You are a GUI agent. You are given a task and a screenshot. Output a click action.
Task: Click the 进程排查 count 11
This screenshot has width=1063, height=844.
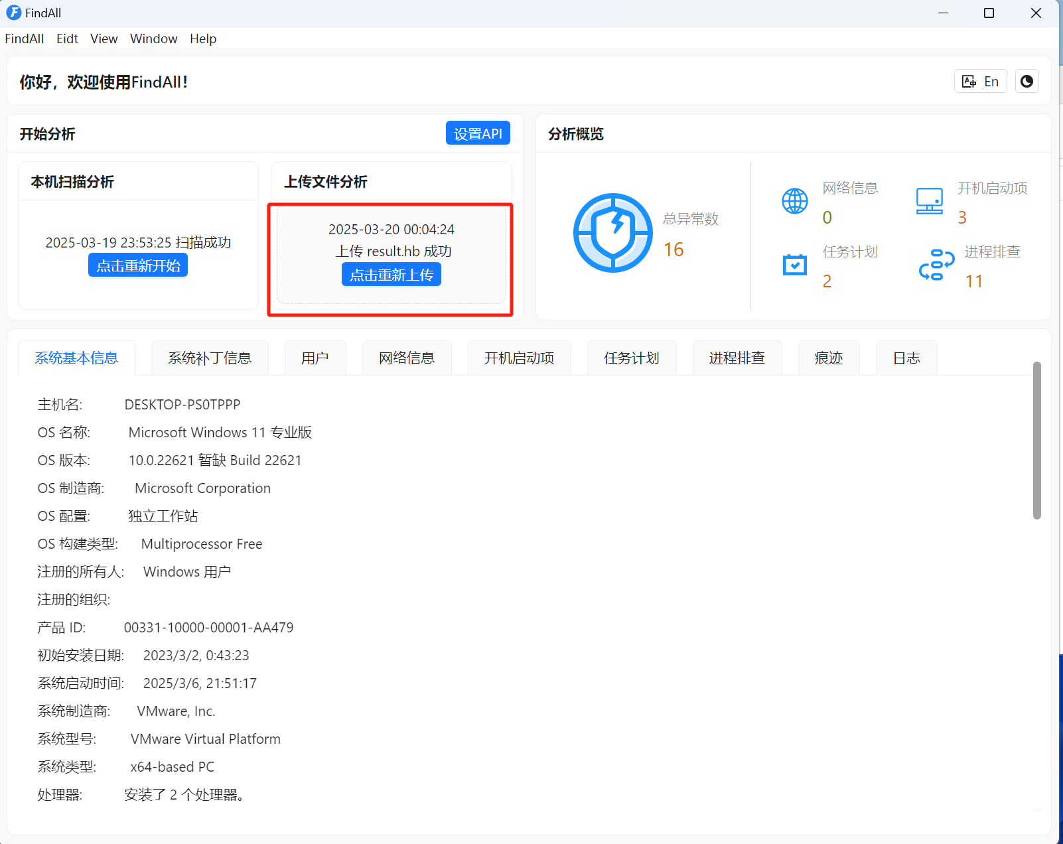pos(973,281)
